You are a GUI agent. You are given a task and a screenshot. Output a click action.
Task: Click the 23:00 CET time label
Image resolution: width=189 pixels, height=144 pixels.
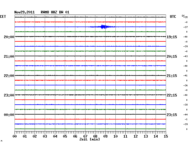[x=9, y=95]
